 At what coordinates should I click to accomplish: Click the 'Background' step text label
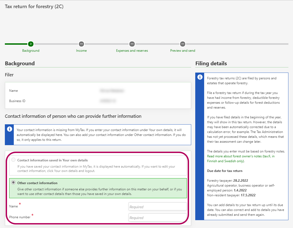31,51
